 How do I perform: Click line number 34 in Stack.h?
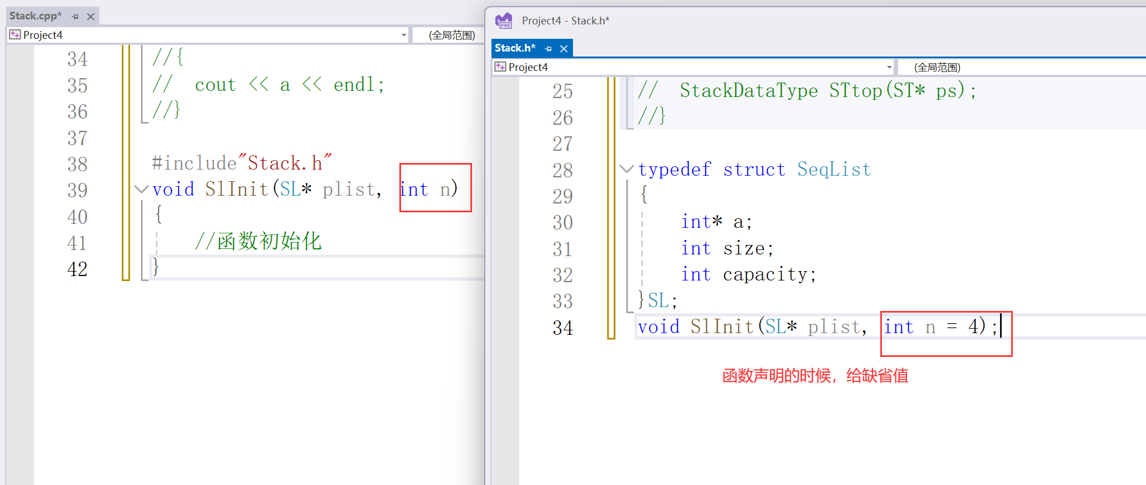pyautogui.click(x=562, y=328)
